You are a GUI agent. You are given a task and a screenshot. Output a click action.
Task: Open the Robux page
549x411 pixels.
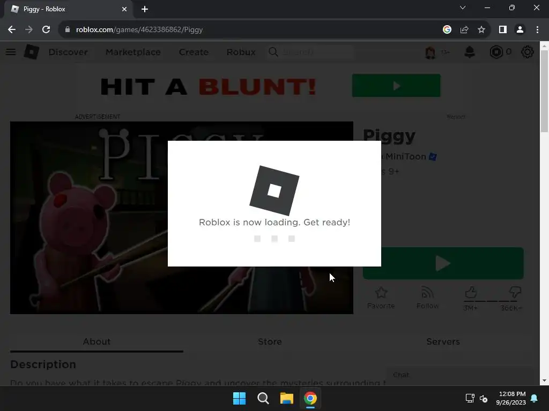click(241, 52)
